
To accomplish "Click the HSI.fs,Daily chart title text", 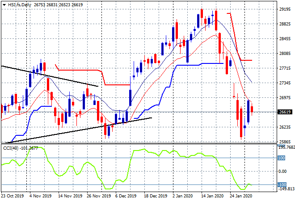I will [19, 5].
